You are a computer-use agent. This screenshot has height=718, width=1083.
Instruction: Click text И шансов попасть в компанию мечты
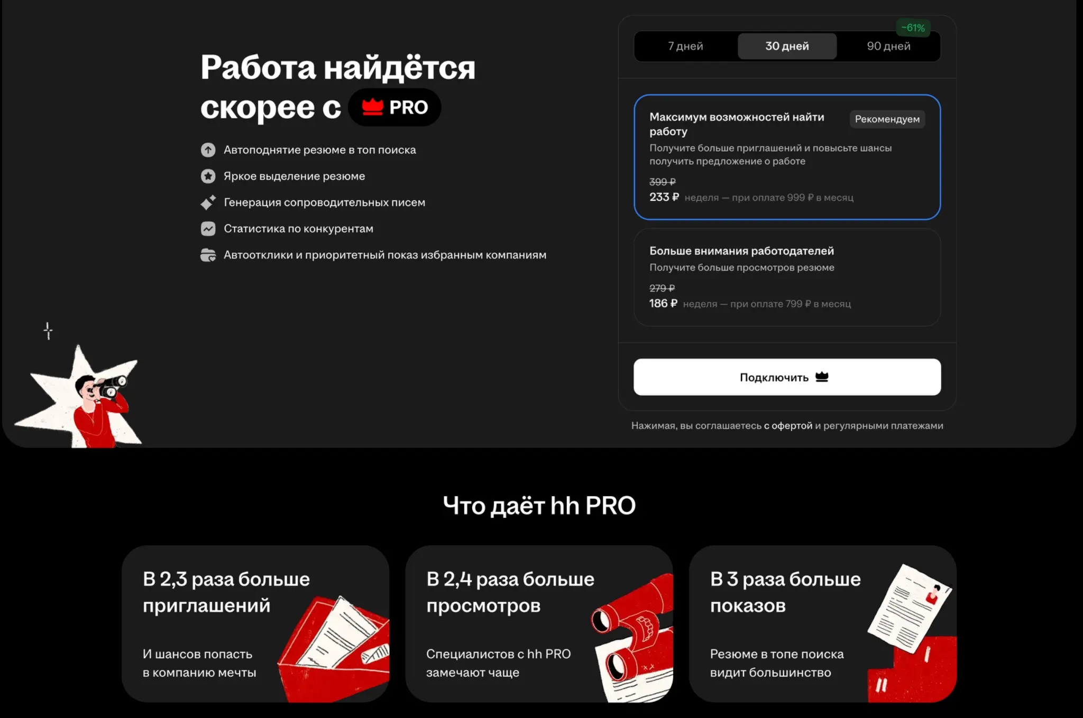pyautogui.click(x=199, y=663)
